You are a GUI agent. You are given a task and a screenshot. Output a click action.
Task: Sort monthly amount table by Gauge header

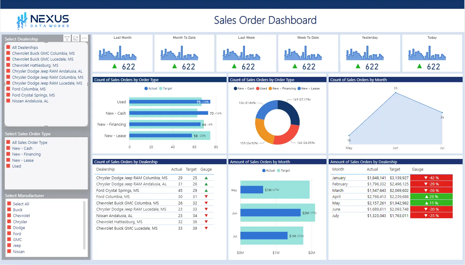[x=418, y=169]
